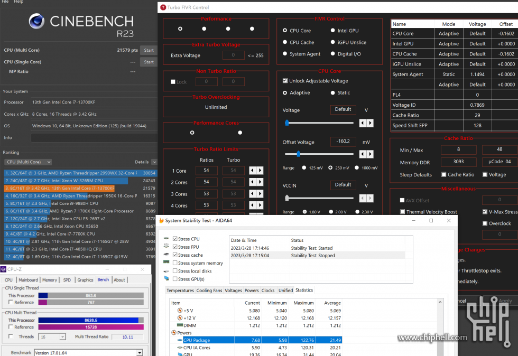This screenshot has width=518, height=356.
Task: Toggle Stress cache checkbox in AIDA64
Action: [175, 255]
